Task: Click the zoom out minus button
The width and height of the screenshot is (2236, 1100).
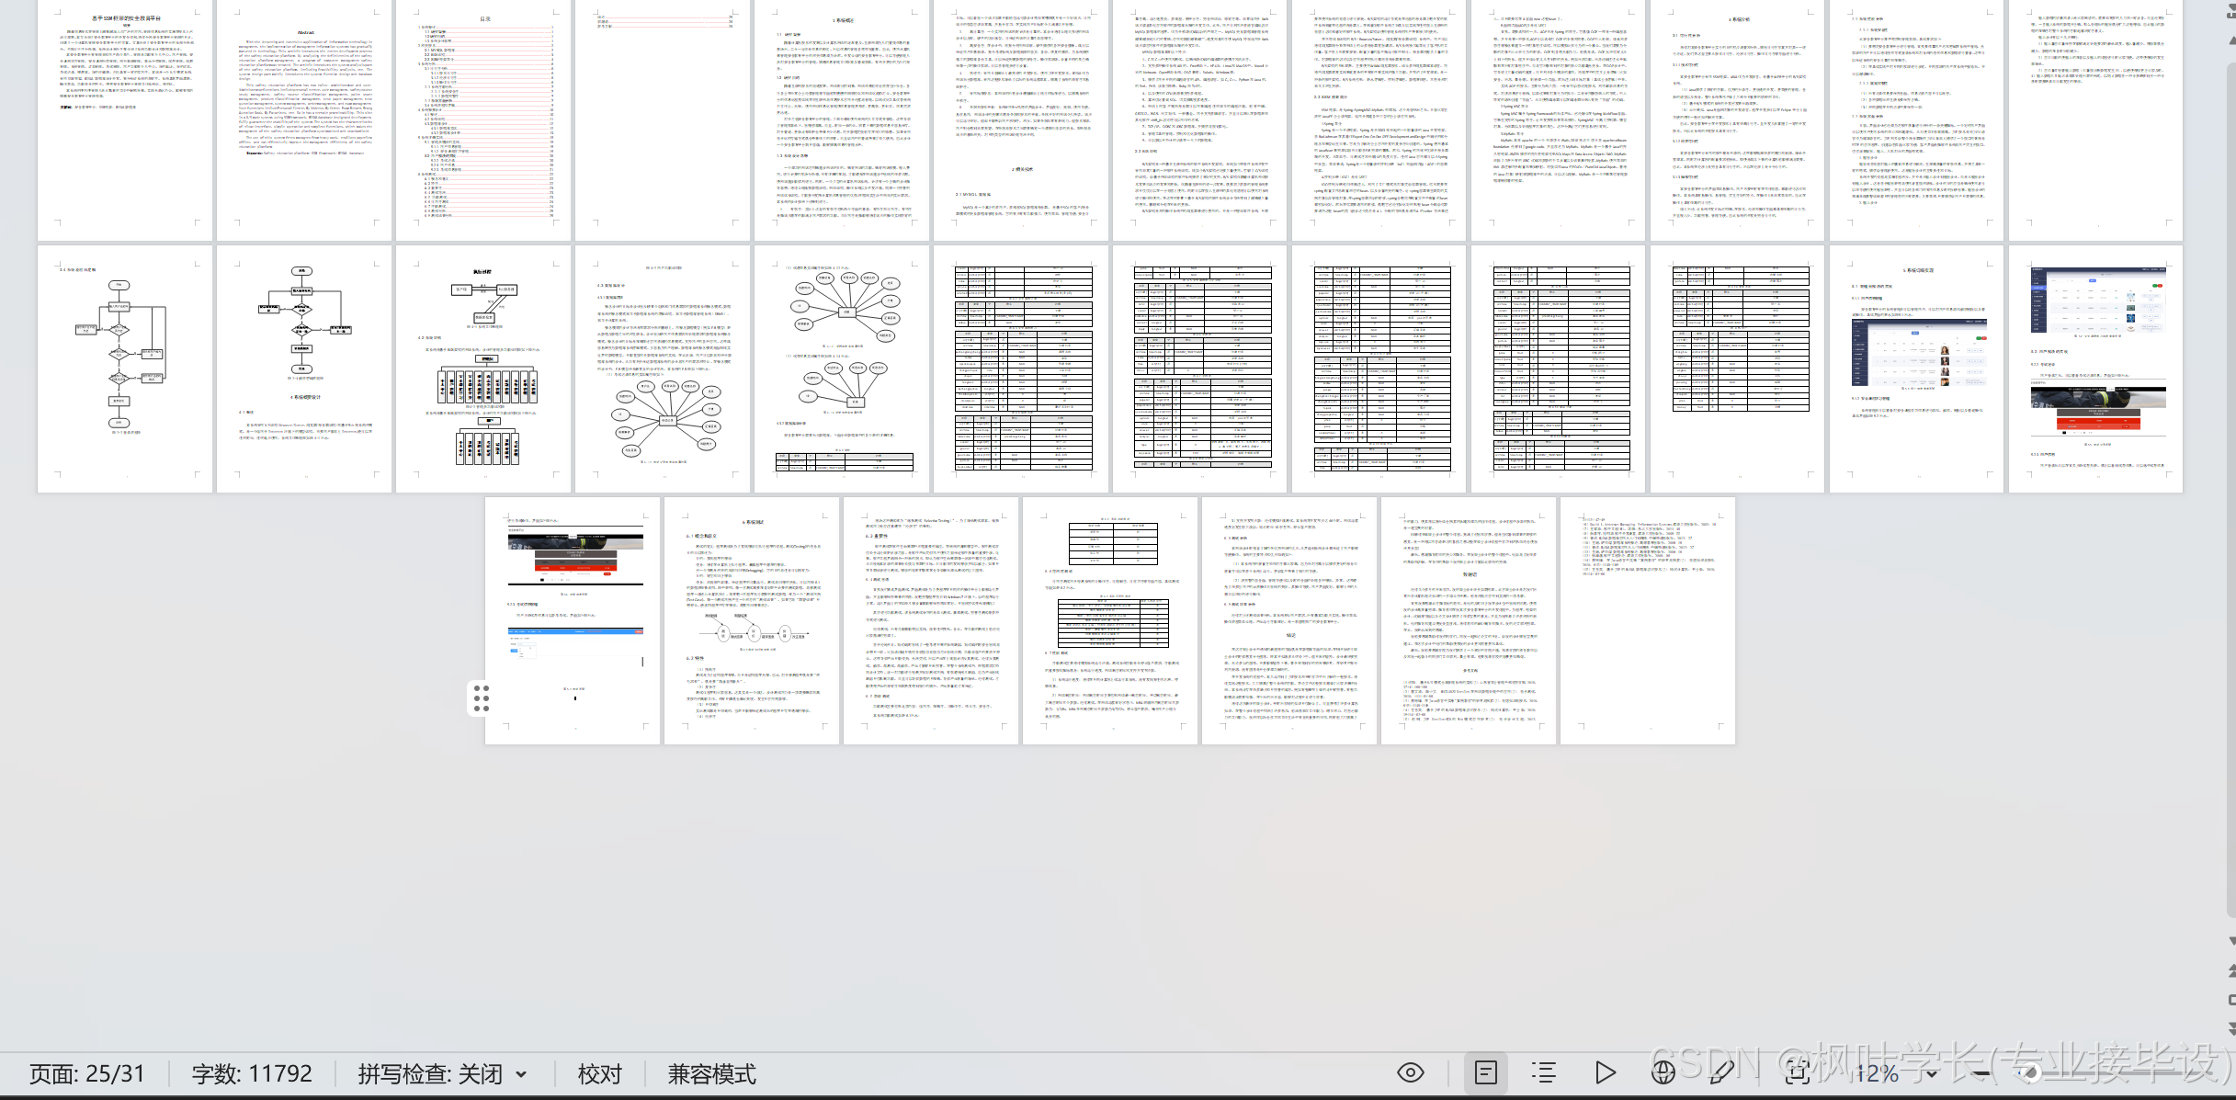Action: pos(1982,1073)
